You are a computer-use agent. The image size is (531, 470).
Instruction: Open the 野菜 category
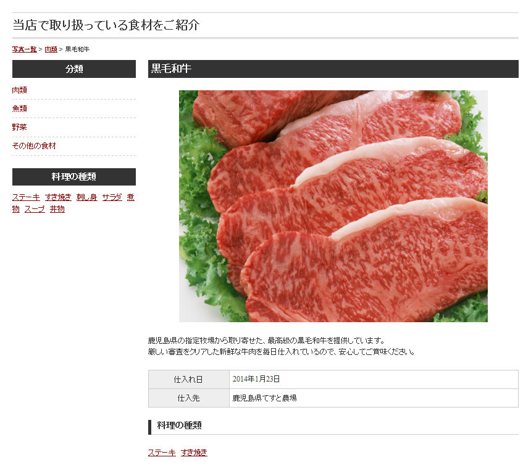pyautogui.click(x=19, y=127)
